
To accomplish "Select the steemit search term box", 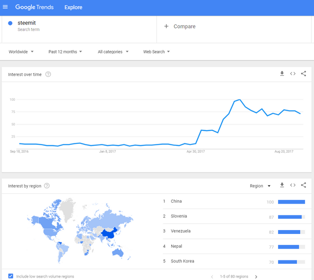I will (x=79, y=29).
